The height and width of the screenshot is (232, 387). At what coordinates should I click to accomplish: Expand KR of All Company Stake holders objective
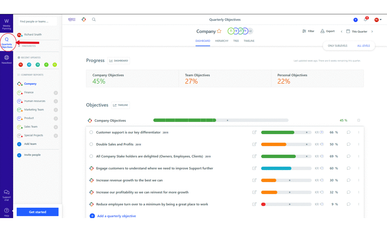click(319, 156)
